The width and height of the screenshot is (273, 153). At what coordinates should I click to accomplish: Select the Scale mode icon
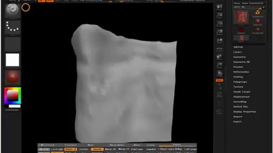point(219,65)
